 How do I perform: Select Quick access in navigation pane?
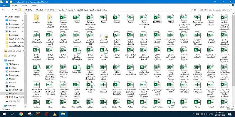12,17
